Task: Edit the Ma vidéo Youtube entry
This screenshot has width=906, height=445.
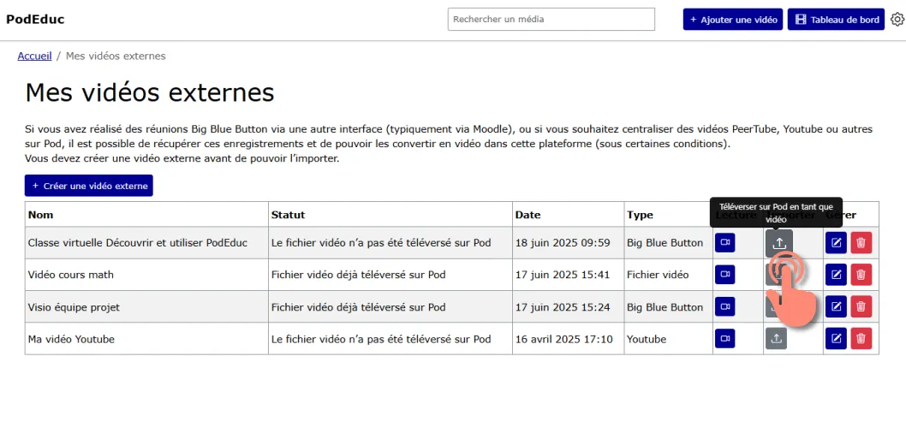Action: pos(836,339)
